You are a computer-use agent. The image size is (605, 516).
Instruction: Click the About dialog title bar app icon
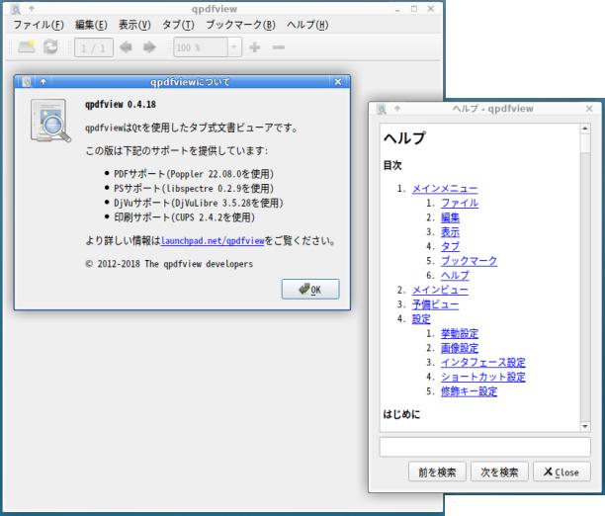(x=27, y=82)
